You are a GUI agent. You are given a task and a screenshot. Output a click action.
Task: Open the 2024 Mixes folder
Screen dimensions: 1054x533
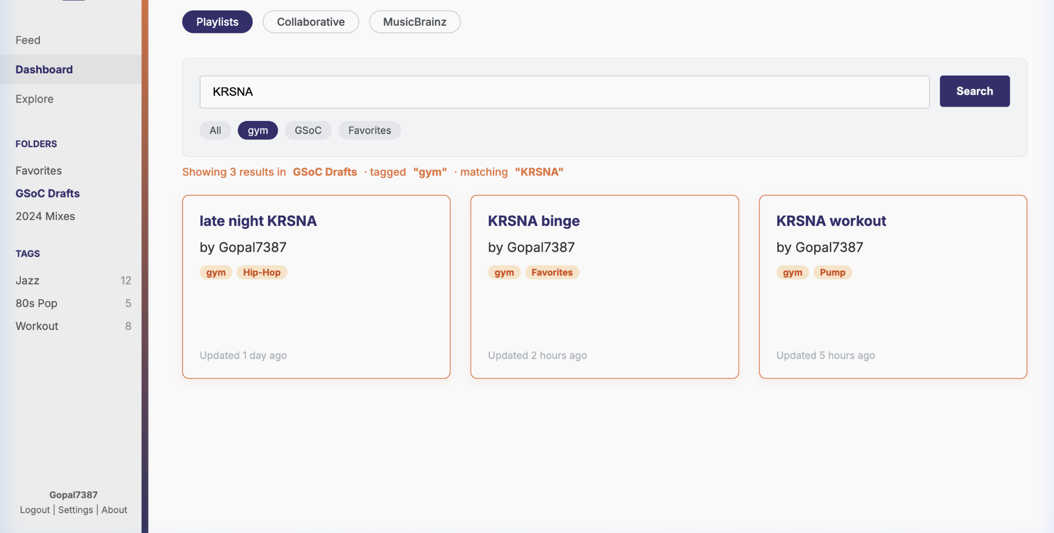(x=45, y=216)
